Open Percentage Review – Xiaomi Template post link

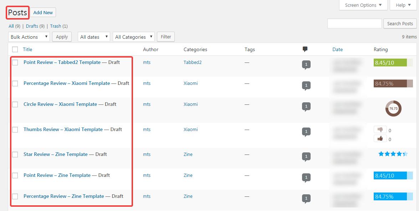point(67,83)
